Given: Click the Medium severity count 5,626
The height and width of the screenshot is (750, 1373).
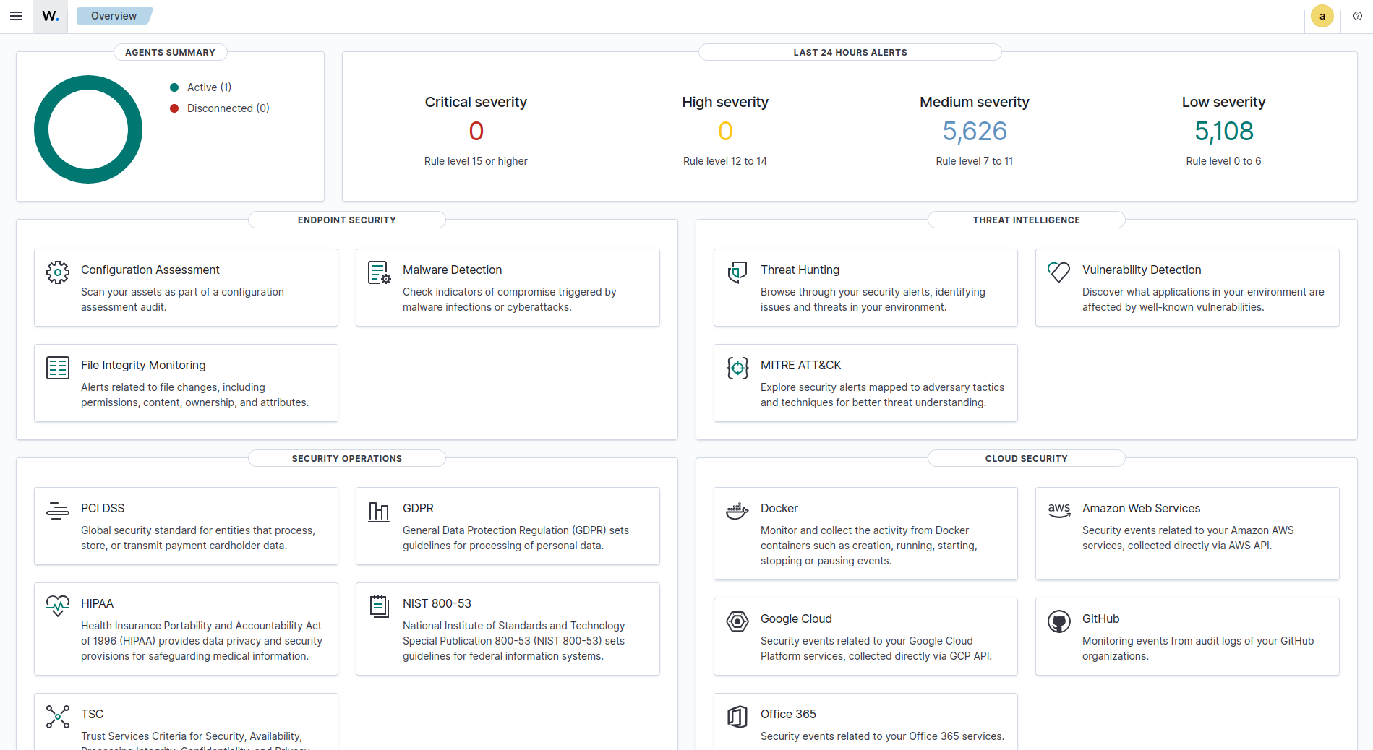Looking at the screenshot, I should (x=974, y=131).
